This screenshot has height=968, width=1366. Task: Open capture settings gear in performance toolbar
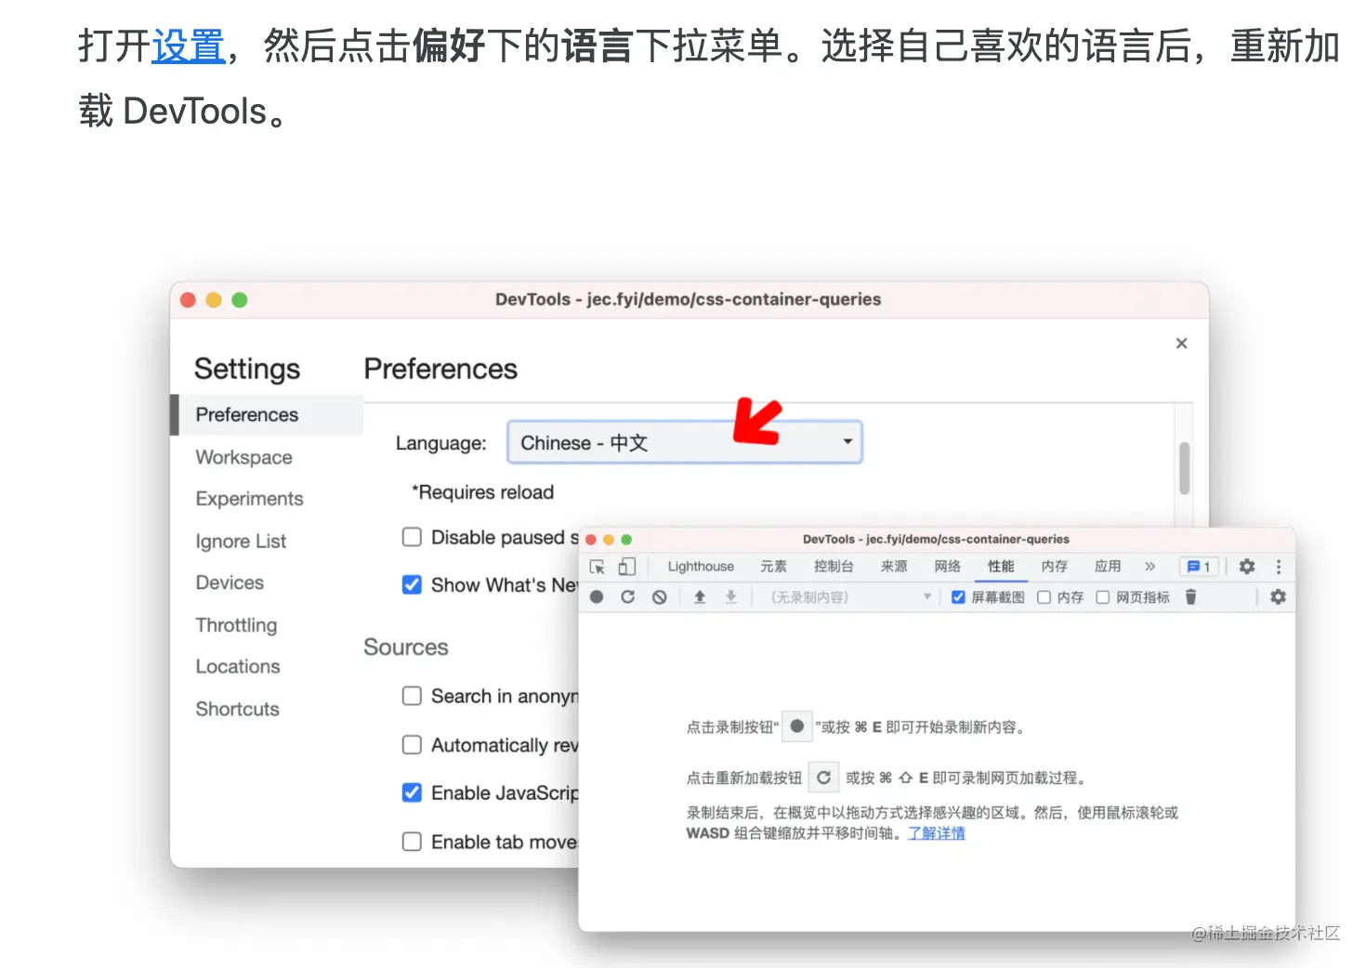tap(1278, 597)
